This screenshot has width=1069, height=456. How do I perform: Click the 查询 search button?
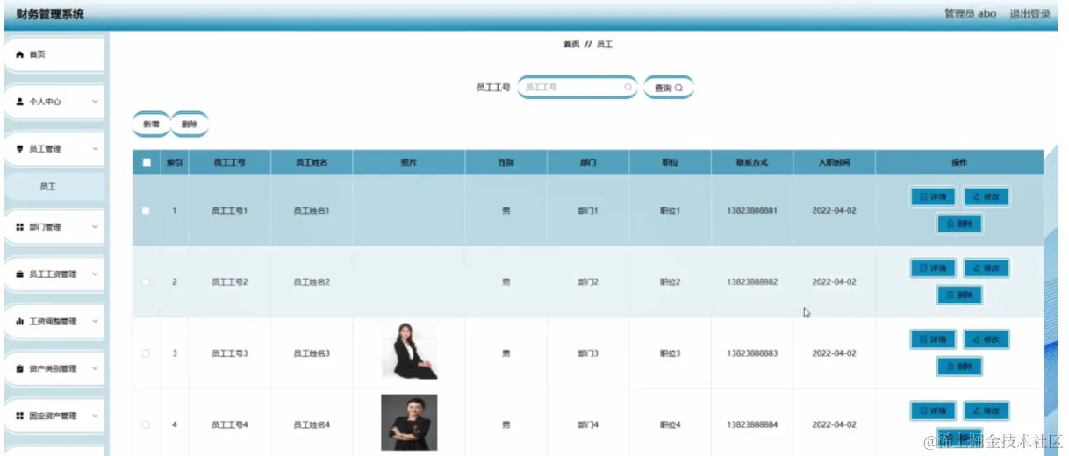[x=669, y=88]
